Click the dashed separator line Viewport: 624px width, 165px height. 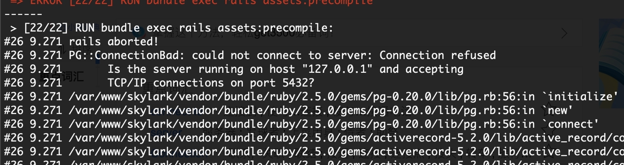[x=23, y=15]
